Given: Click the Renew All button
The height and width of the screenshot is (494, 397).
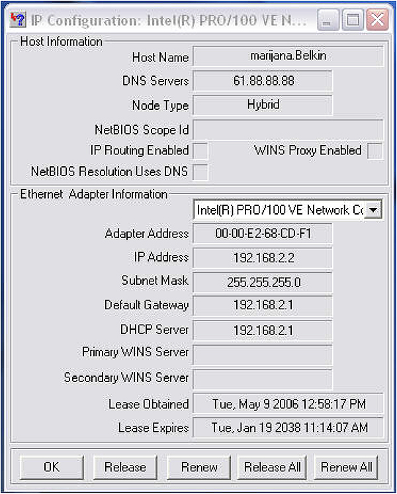Looking at the screenshot, I should [x=346, y=468].
